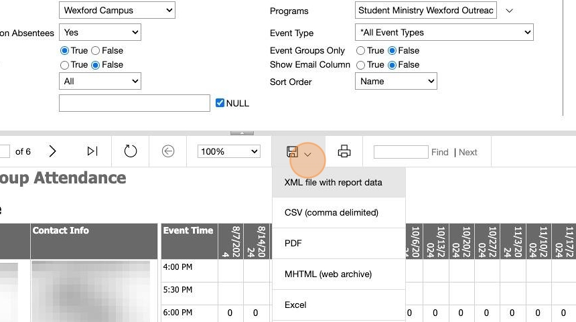Screen dimensions: 576x322
Task: Click the Next search link
Action: click(467, 152)
